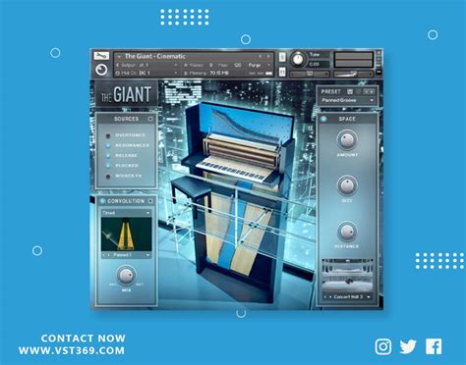Select previous reverb room arrow
Screen dimensions: 466x365
point(325,297)
